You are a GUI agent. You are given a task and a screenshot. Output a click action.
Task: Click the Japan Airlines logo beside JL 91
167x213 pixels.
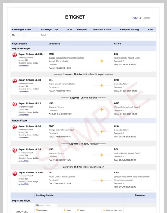tap(14, 104)
